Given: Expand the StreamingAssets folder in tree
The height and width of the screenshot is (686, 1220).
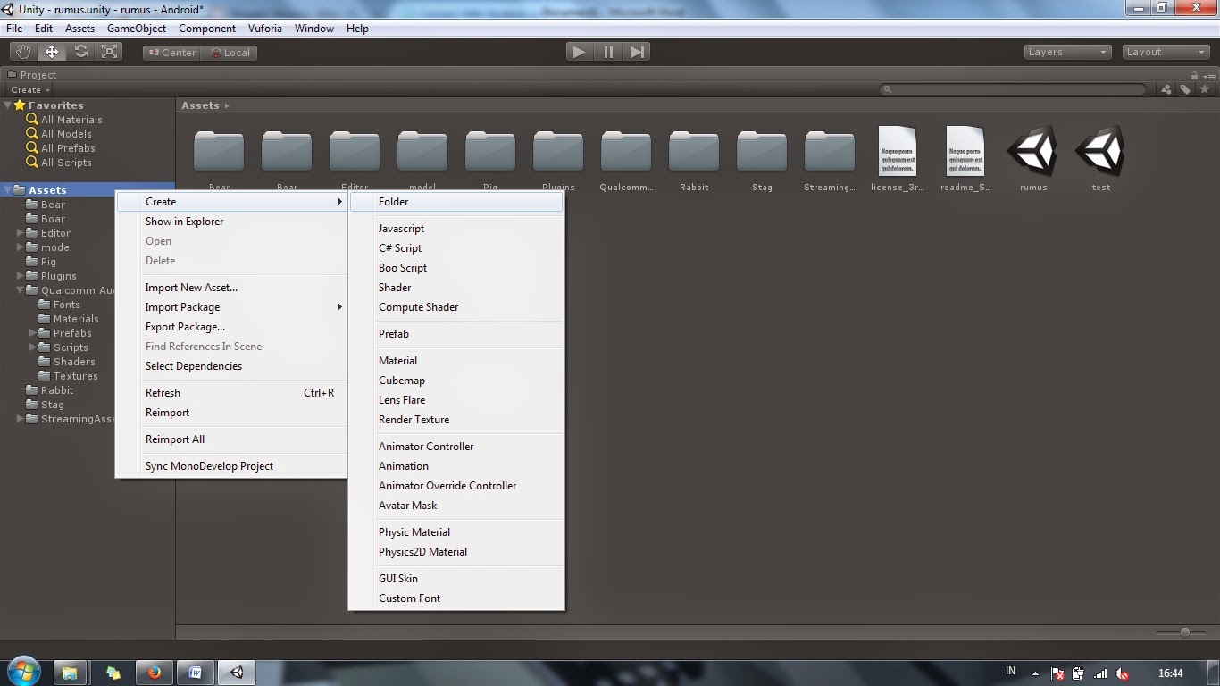Looking at the screenshot, I should [x=20, y=419].
